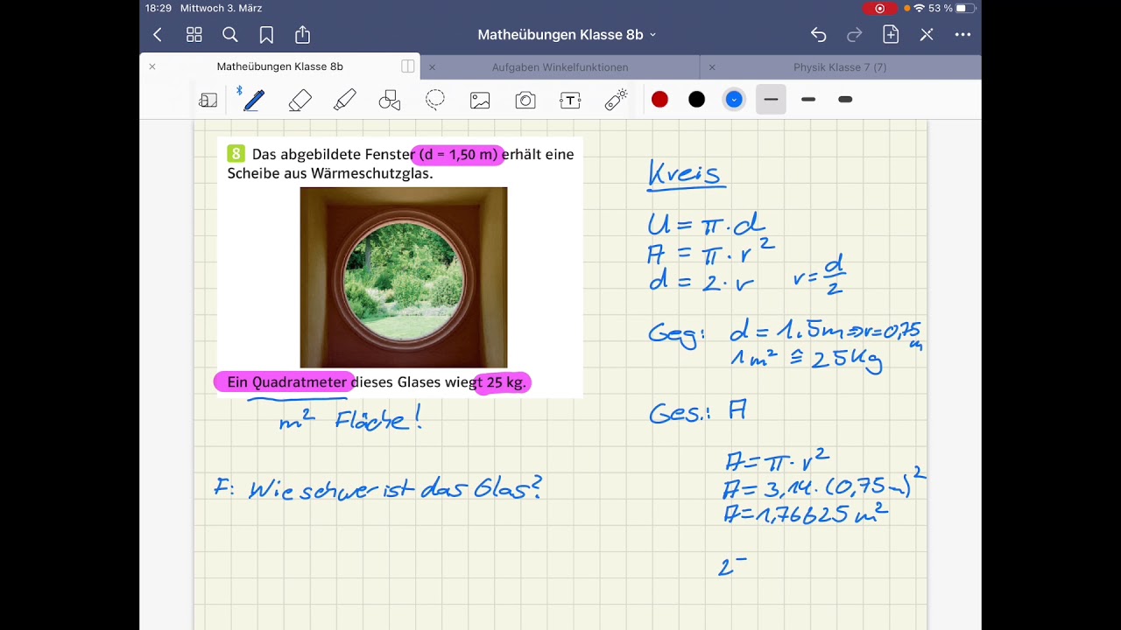The height and width of the screenshot is (630, 1121).
Task: Open the Matheübungen Klasse 8b title dropdown
Action: click(x=567, y=35)
